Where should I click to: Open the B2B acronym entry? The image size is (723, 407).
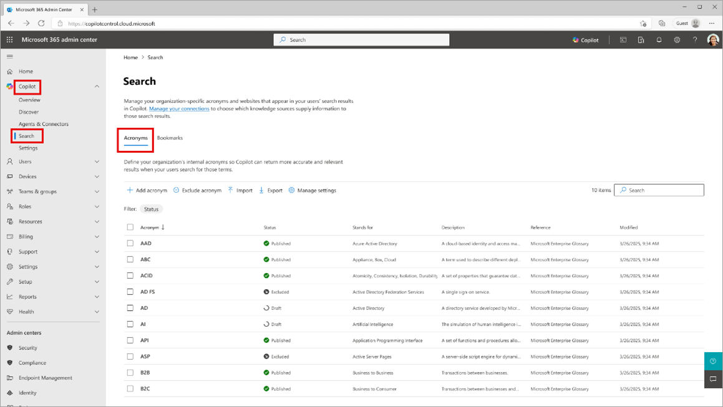(x=145, y=373)
